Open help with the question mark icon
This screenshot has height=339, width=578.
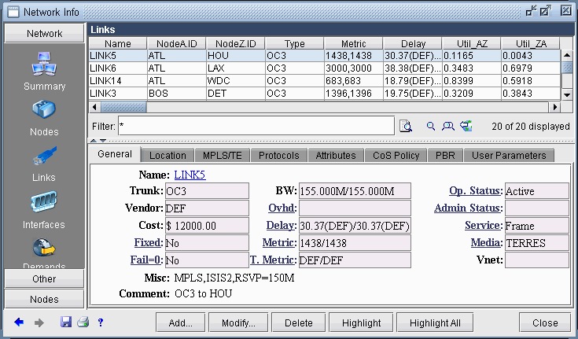click(x=101, y=322)
